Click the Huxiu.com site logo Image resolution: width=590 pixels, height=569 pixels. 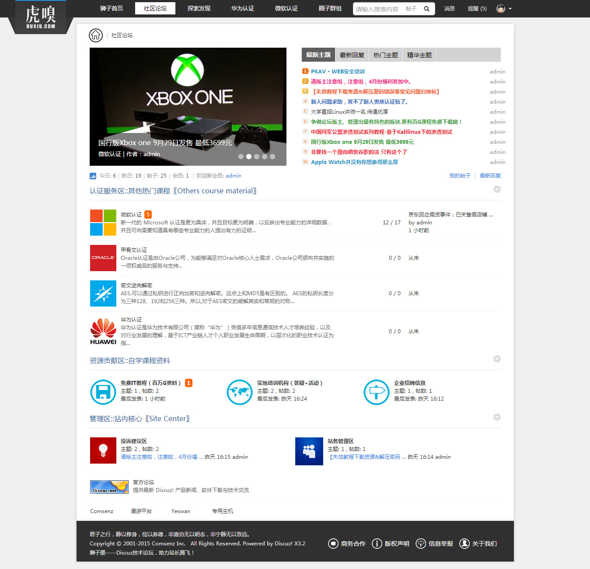coord(41,17)
